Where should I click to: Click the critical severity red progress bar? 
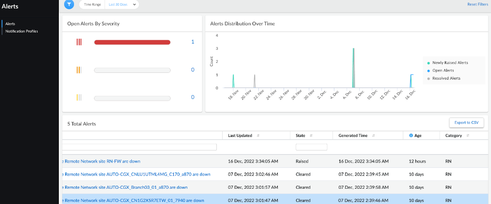[132, 42]
